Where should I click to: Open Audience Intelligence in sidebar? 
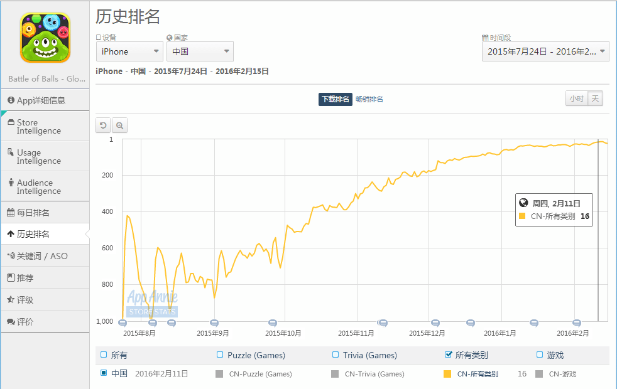tap(45, 187)
